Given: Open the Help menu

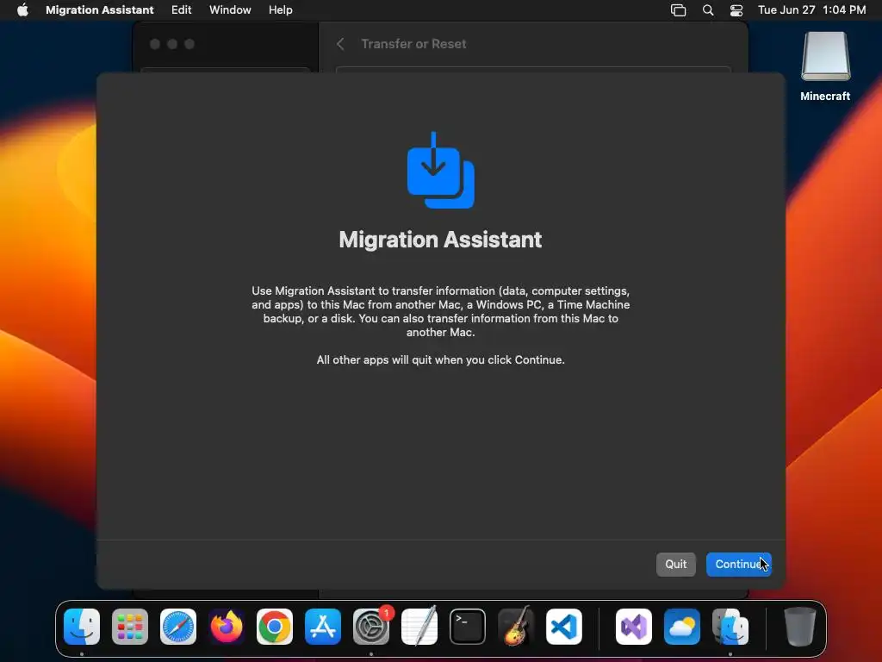Looking at the screenshot, I should [280, 10].
